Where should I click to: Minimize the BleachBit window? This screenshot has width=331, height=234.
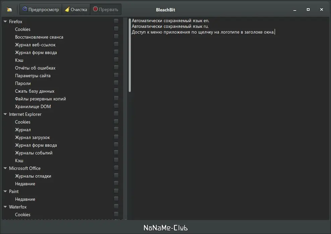point(295,10)
